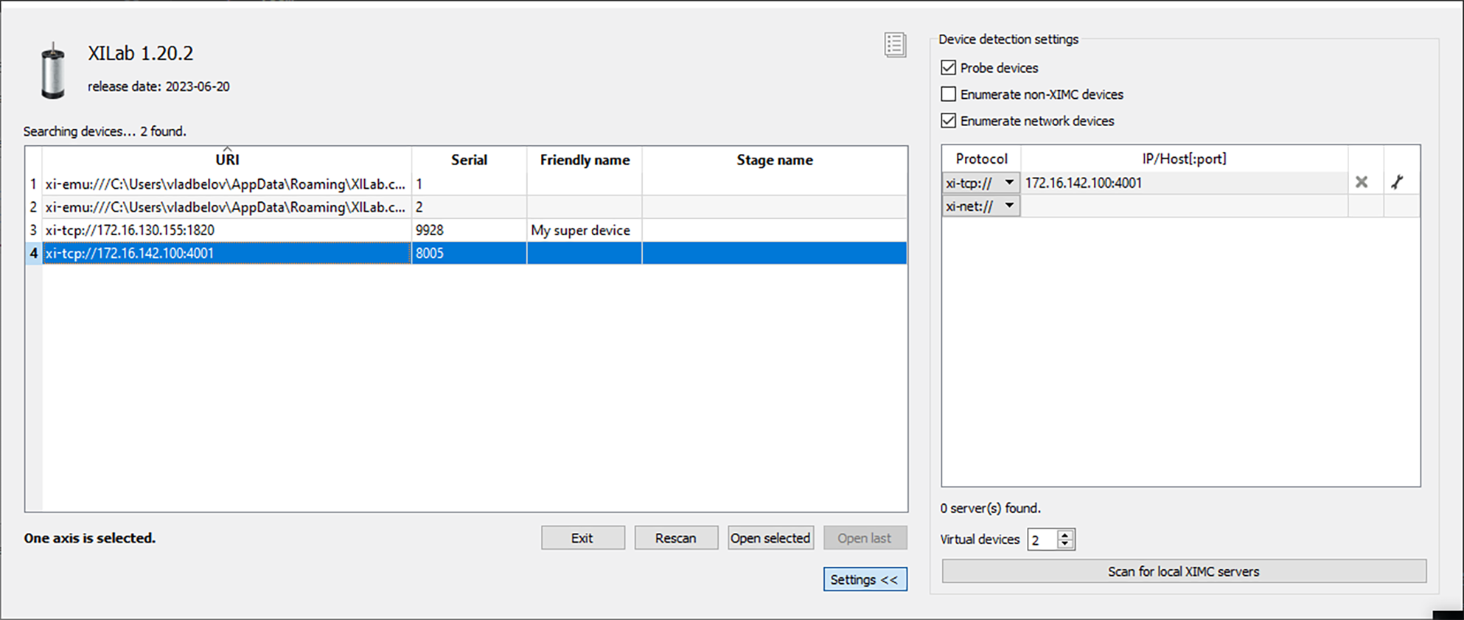Collapse the panel with Settings << button
The height and width of the screenshot is (620, 1464).
pos(865,579)
